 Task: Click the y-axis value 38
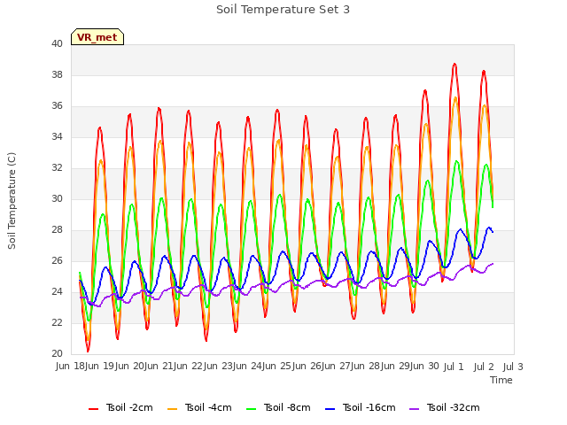point(57,74)
